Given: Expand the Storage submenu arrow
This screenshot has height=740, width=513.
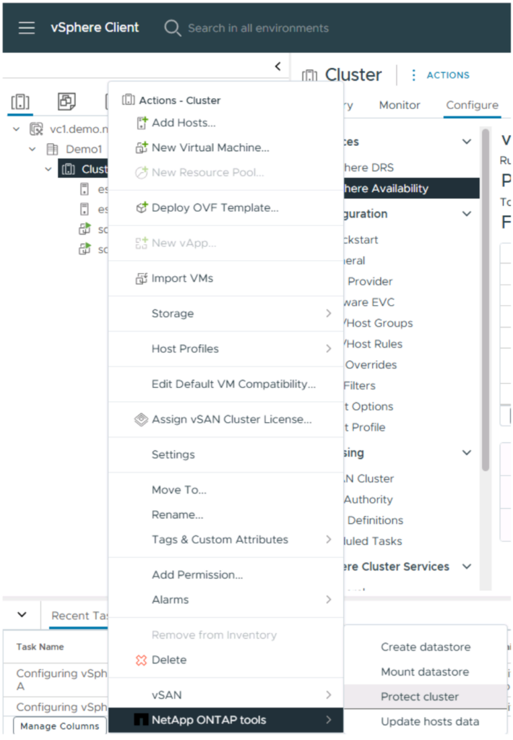Looking at the screenshot, I should (x=328, y=314).
